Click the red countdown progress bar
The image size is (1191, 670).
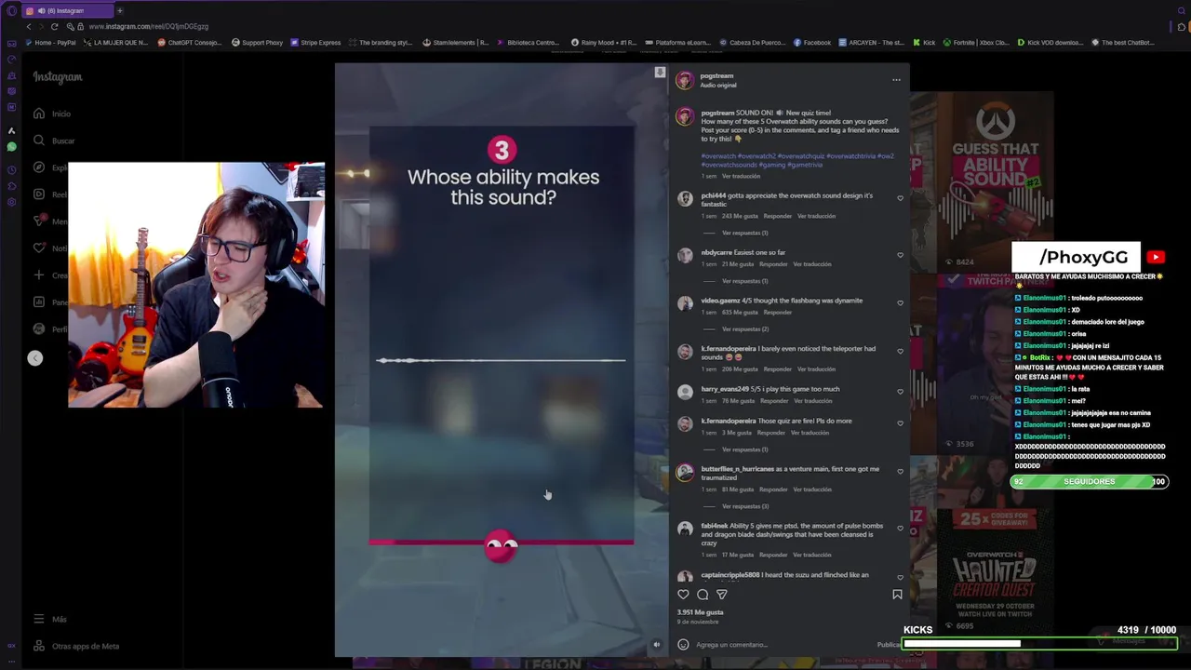501,542
